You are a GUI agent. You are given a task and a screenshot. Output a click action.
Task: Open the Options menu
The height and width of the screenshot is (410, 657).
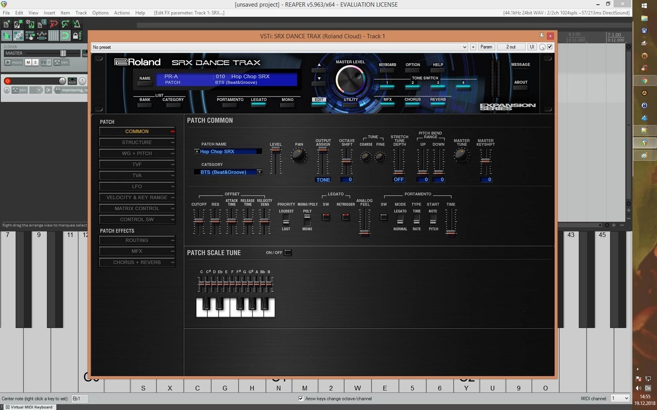[101, 13]
